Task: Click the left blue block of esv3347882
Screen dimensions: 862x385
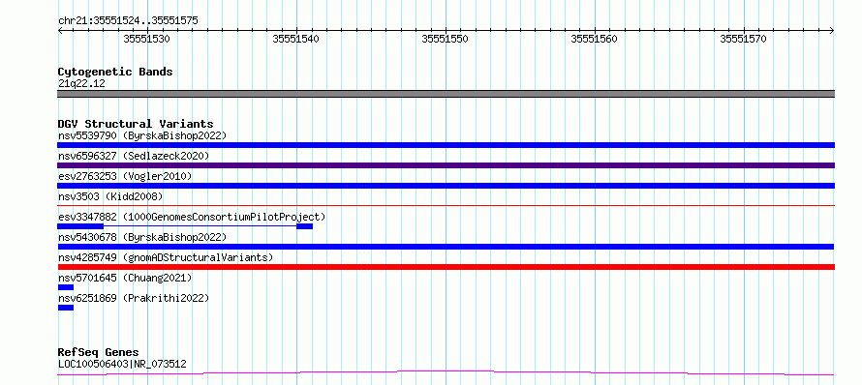Action: coord(80,226)
